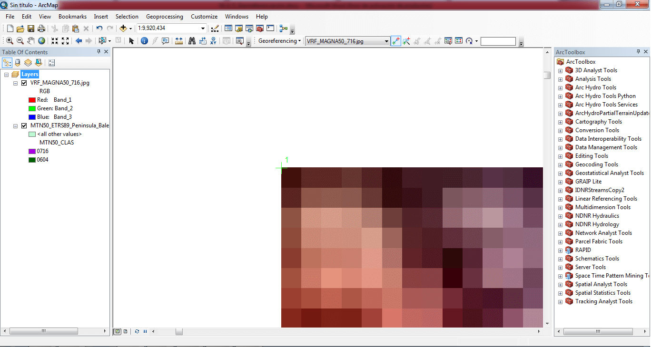Image resolution: width=651 pixels, height=347 pixels.
Task: Click the Go To XY tool
Action: click(x=213, y=41)
